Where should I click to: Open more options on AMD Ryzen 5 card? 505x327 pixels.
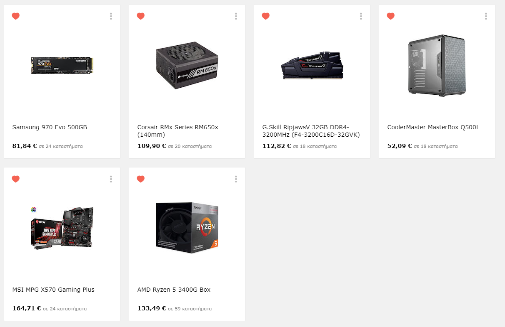236,179
